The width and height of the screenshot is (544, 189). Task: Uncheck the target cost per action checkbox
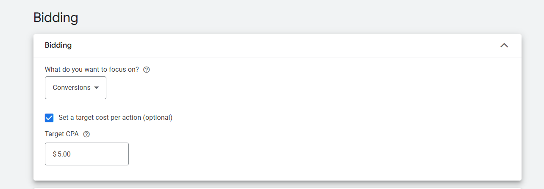tap(49, 118)
